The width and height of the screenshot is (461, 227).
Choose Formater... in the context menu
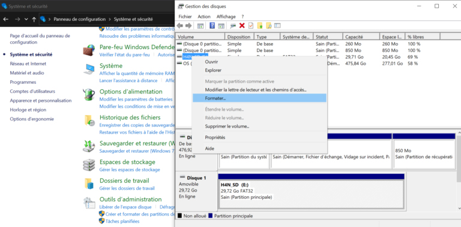pyautogui.click(x=259, y=98)
